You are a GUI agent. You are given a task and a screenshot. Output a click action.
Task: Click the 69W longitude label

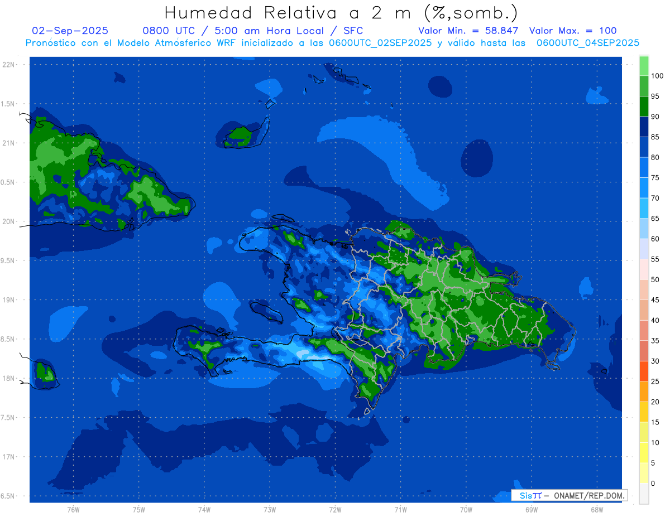[531, 509]
